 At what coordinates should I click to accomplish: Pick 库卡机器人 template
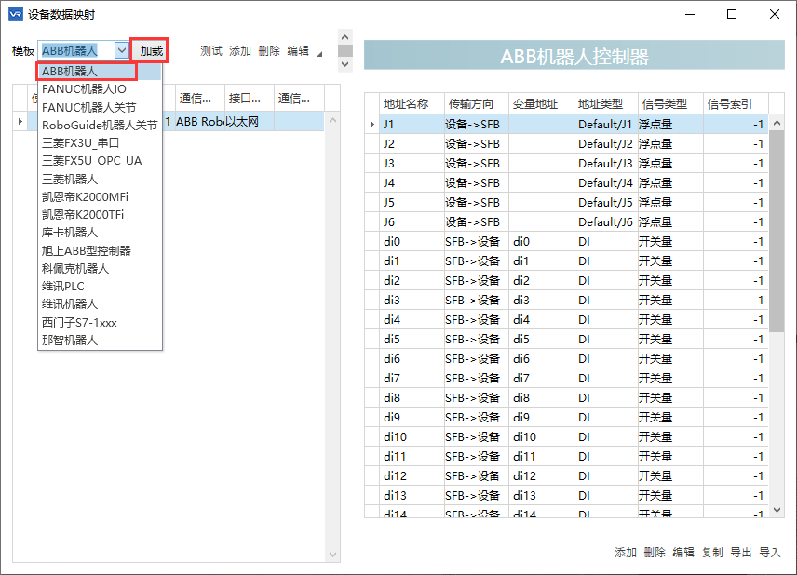(x=100, y=232)
